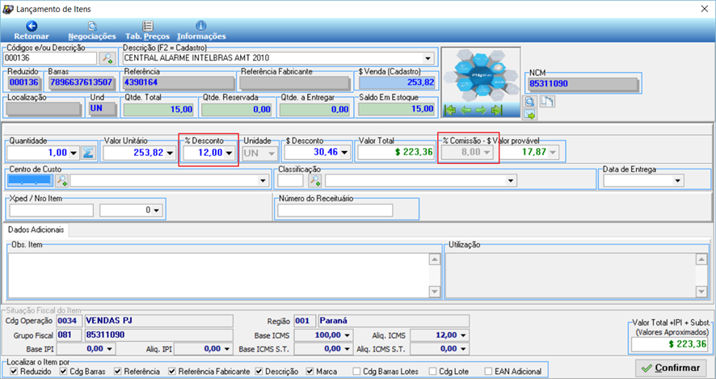716x379 pixels.
Task: Click the copy documents icon below NCM
Action: [x=547, y=101]
